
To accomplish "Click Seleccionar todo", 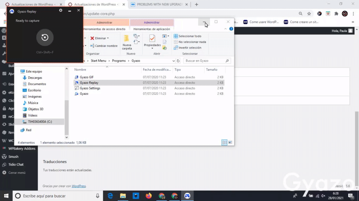I will pyautogui.click(x=187, y=36).
